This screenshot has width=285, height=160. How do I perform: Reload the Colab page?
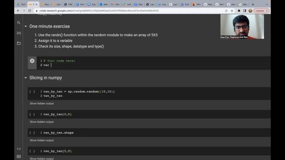(30, 11)
